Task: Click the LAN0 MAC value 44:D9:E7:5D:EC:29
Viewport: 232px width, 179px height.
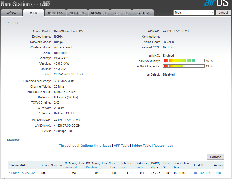Action: tap(67, 125)
